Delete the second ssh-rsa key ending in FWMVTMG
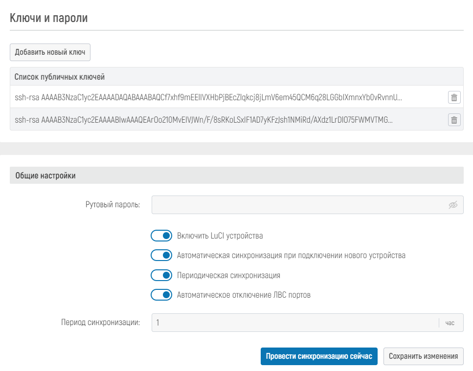 454,120
